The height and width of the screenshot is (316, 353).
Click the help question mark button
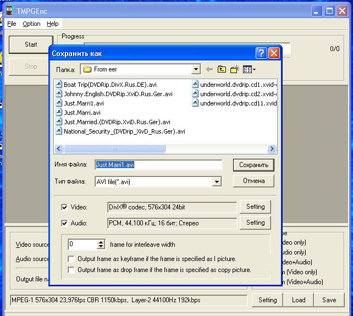point(261,53)
